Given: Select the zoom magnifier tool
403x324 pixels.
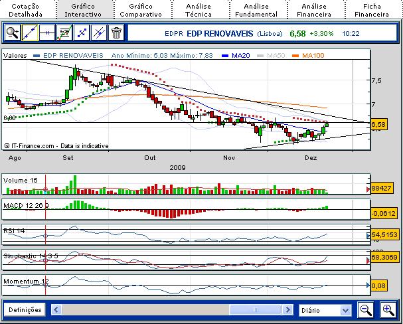Looking at the screenshot, I should pos(12,32).
